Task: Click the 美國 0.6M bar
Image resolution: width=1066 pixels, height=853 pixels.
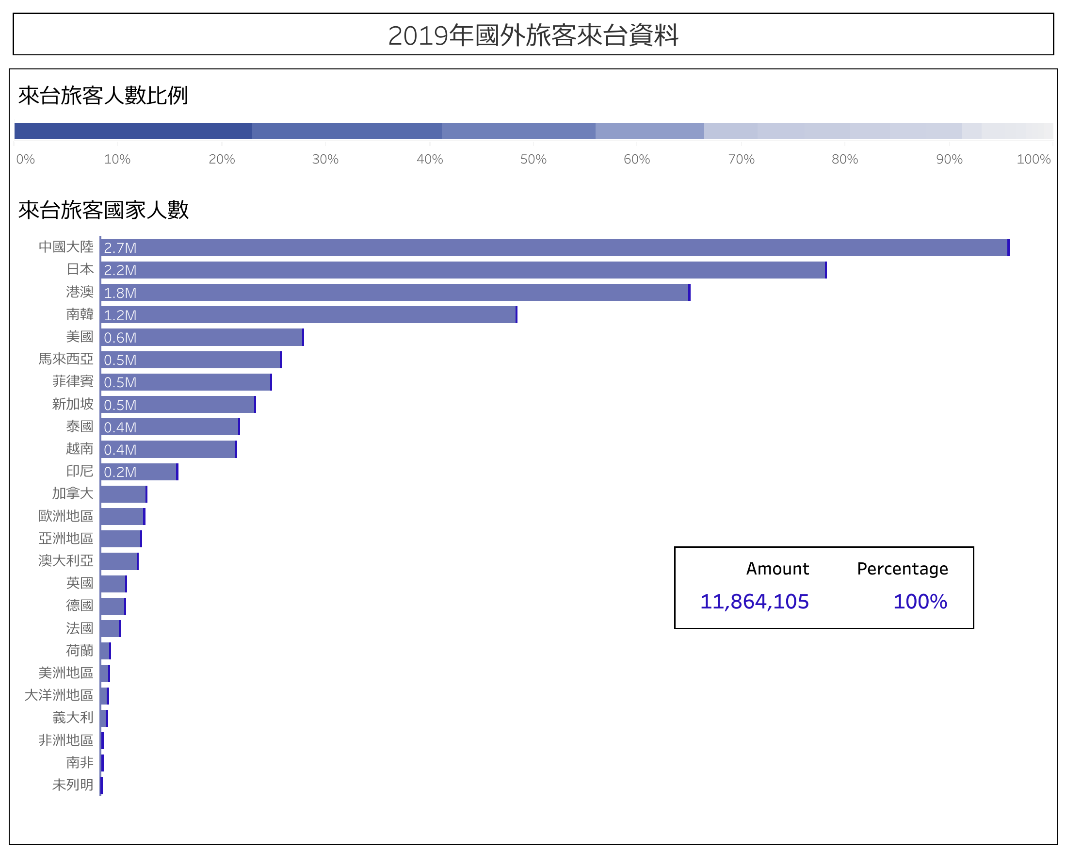Action: pyautogui.click(x=202, y=337)
